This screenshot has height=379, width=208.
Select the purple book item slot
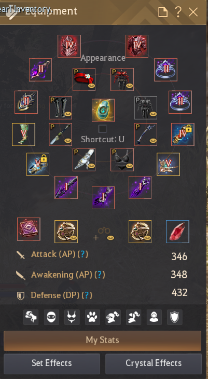[x=29, y=229]
